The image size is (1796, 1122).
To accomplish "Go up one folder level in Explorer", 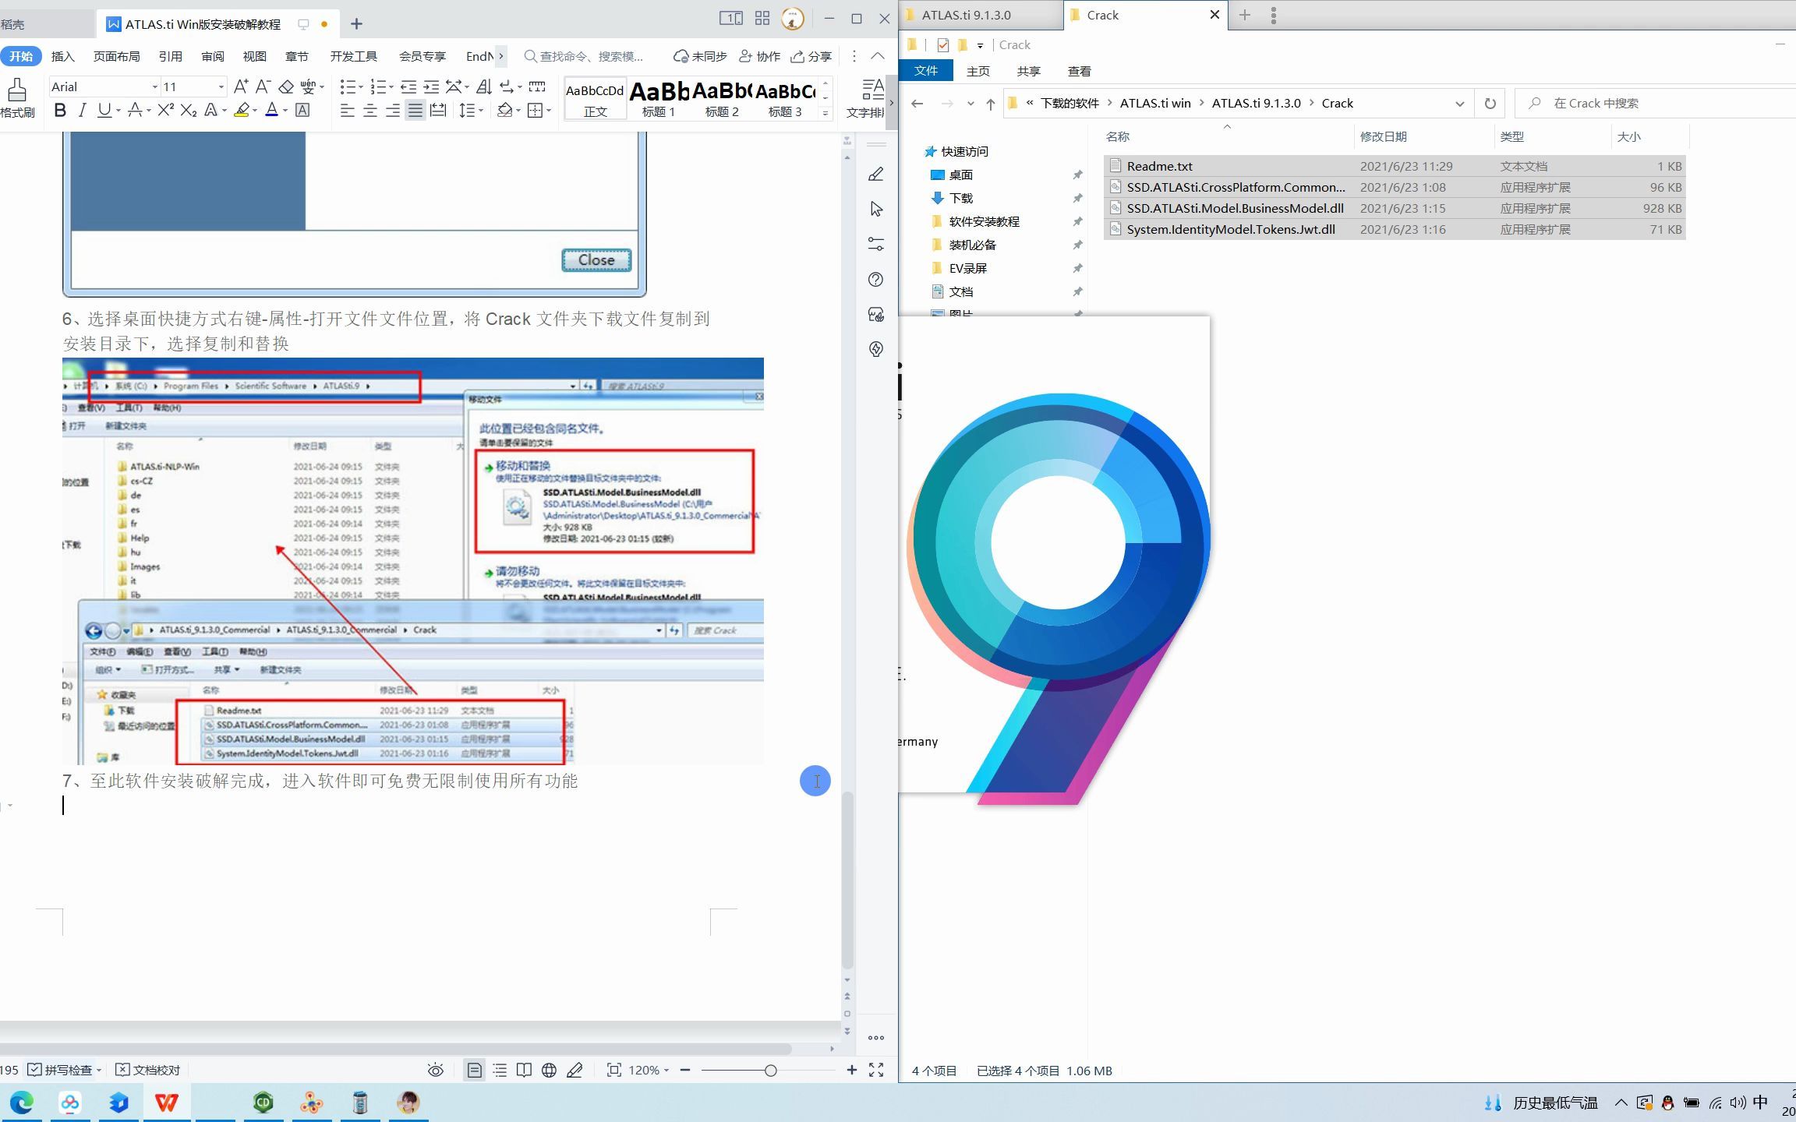I will [x=990, y=104].
